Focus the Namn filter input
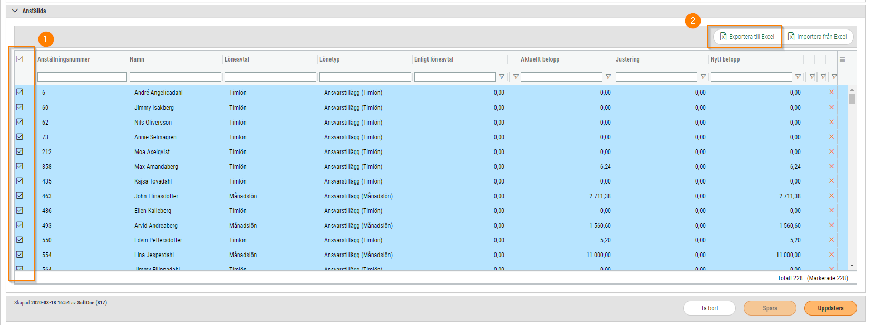The image size is (875, 325). coord(176,77)
